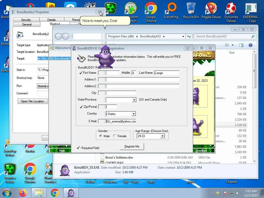
Task: Click the Address1 text field
Action: point(139,79)
